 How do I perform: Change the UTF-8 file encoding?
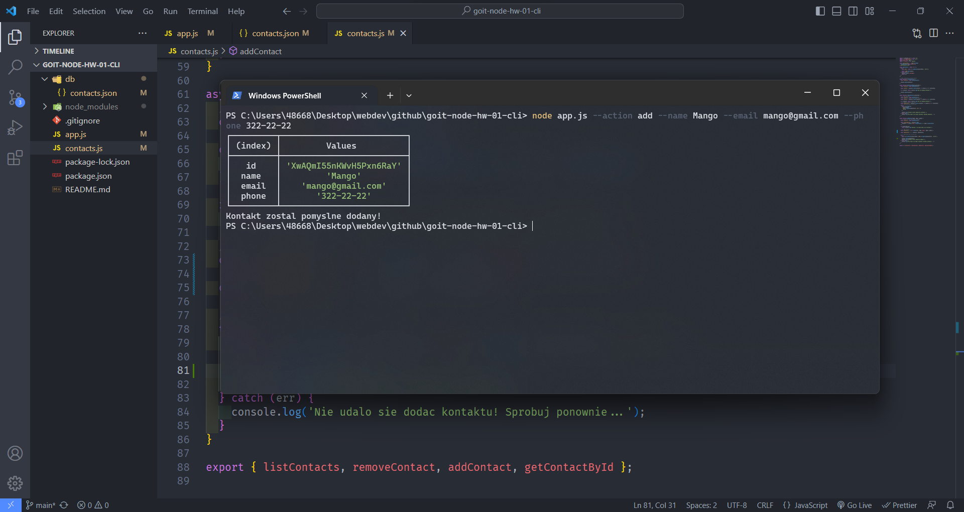click(737, 505)
